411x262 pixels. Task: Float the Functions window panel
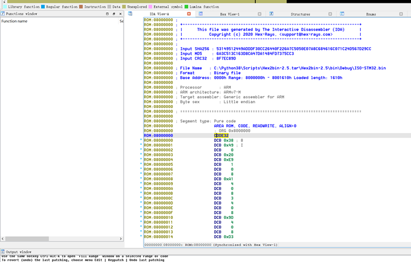pos(113,14)
